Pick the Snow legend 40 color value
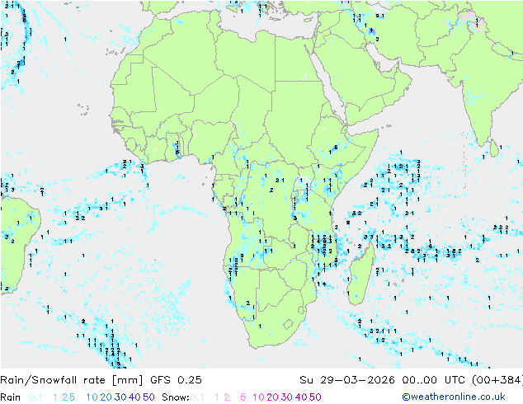 [x=301, y=397]
